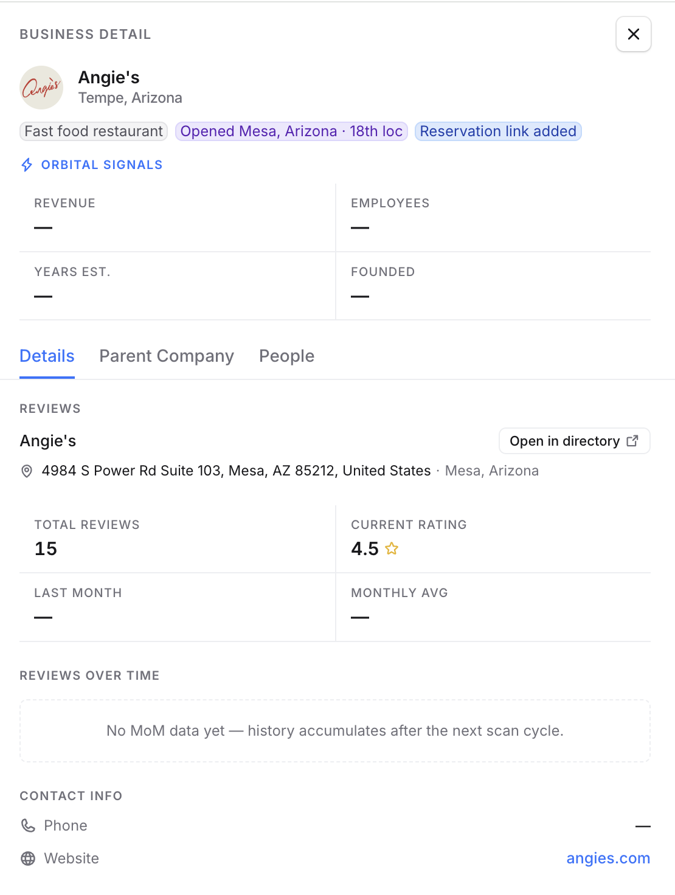
Task: Click the external link icon in Open in directory
Action: [632, 441]
